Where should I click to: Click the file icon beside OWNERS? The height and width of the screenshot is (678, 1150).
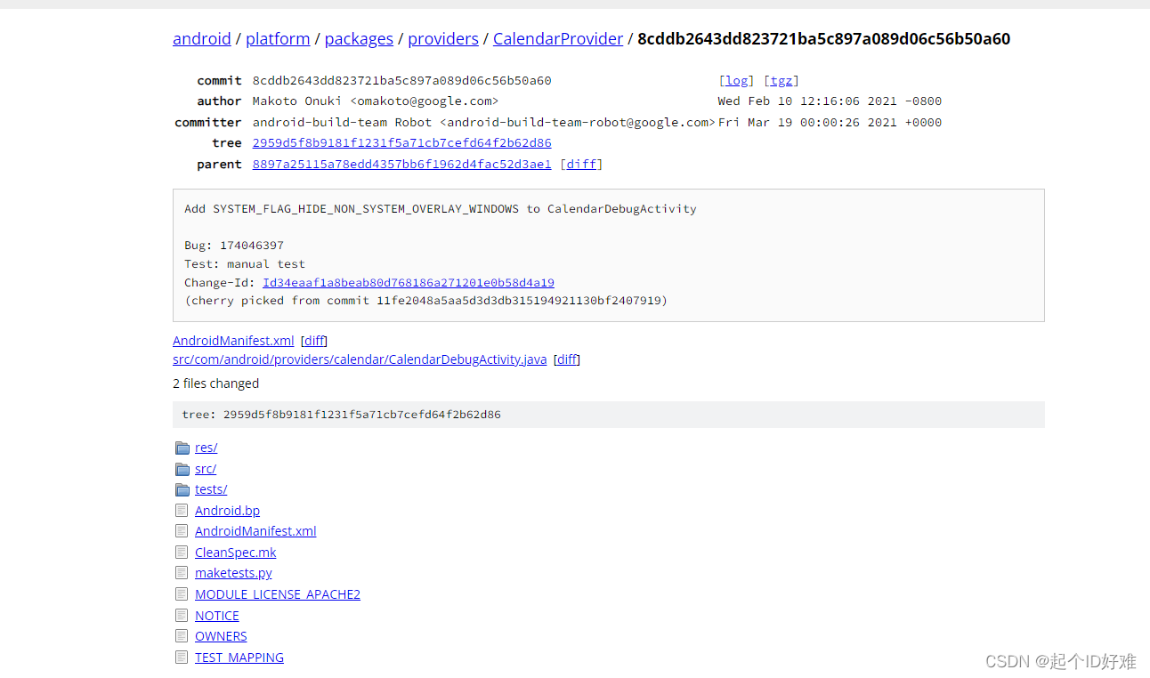(182, 635)
